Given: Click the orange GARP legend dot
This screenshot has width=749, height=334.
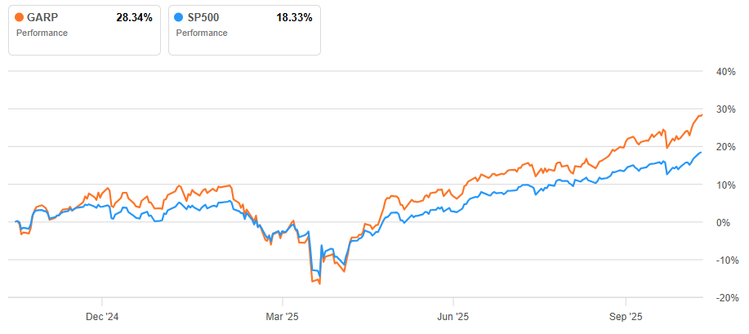Looking at the screenshot, I should [20, 17].
